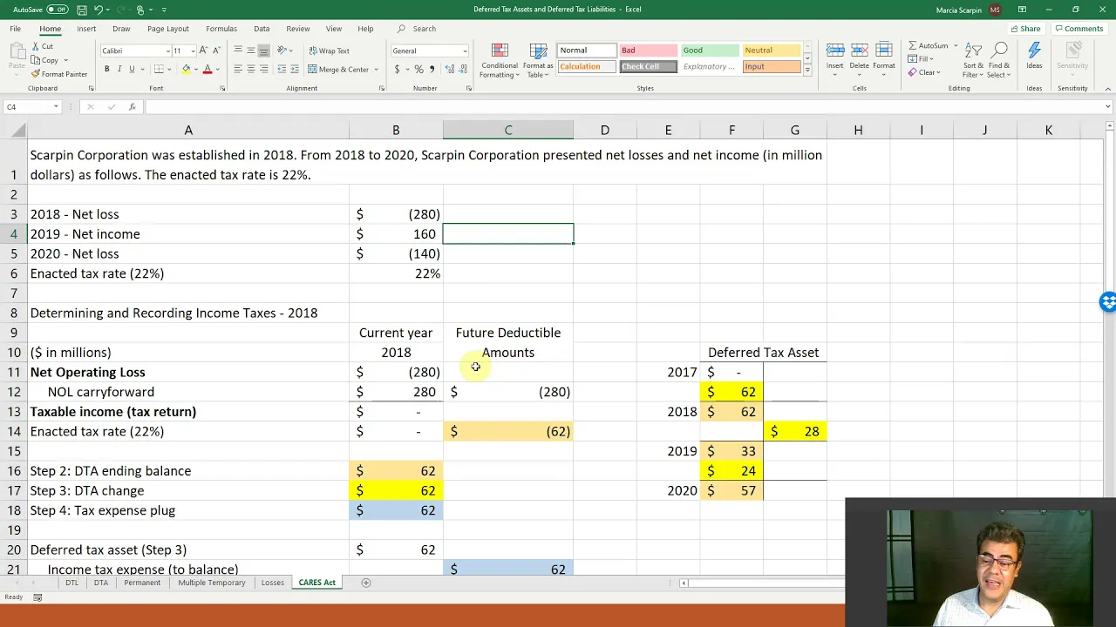Click the Increase Font Size icon

(x=203, y=51)
